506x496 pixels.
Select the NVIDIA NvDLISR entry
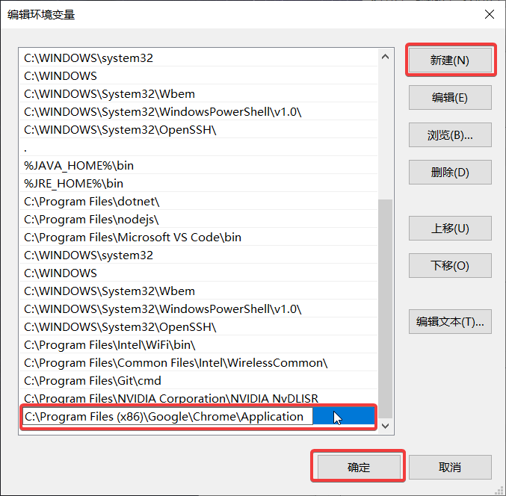(x=199, y=397)
